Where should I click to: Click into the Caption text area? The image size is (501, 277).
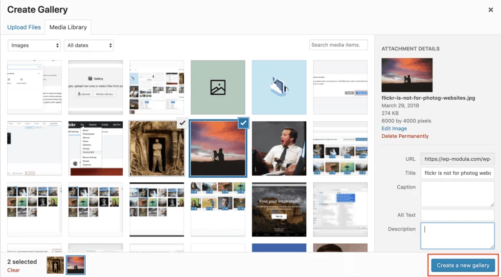457,194
